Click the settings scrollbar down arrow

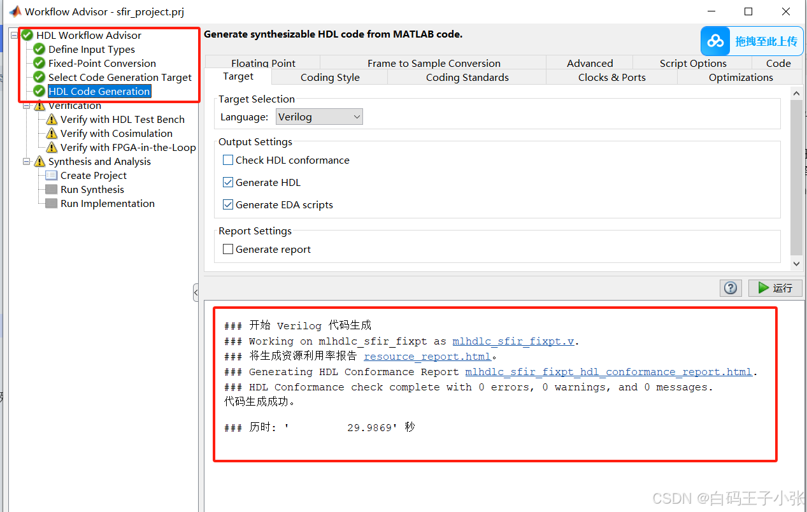click(796, 263)
